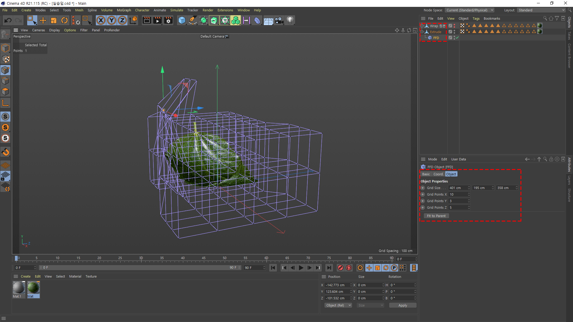The height and width of the screenshot is (322, 573).
Task: Click the Apply button in coordinates
Action: [403, 305]
